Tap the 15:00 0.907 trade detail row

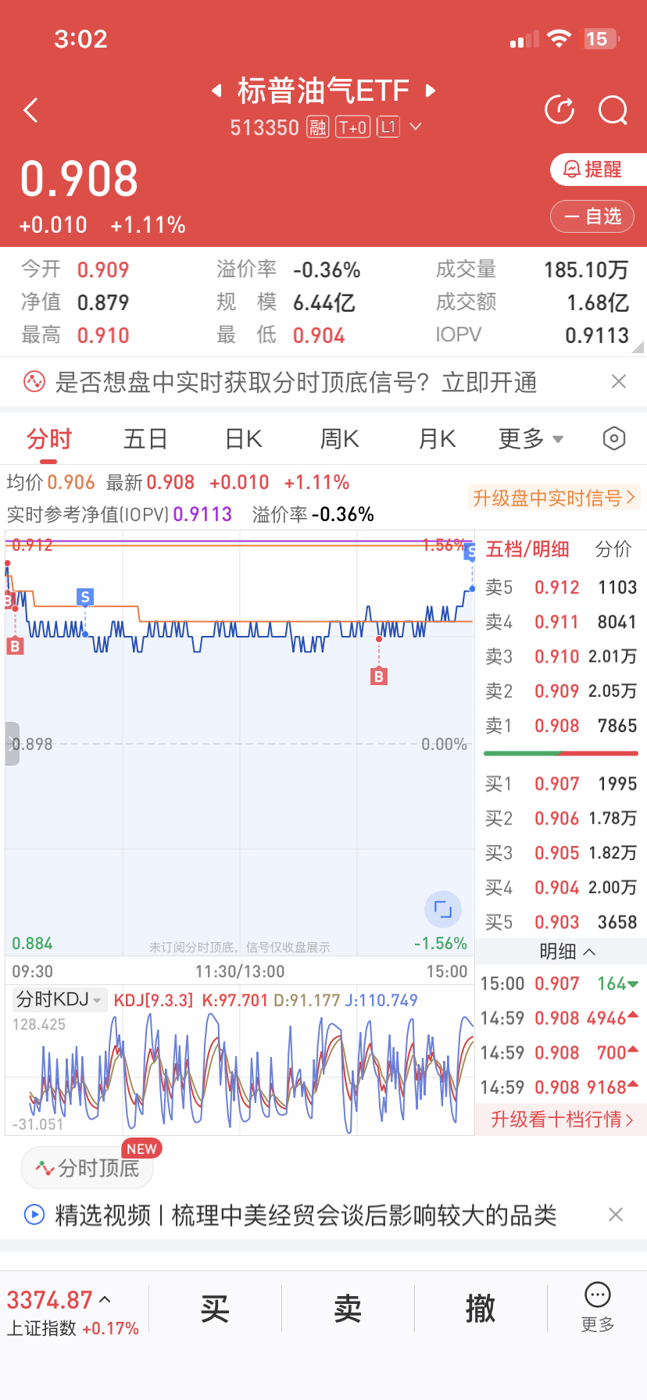pos(561,984)
